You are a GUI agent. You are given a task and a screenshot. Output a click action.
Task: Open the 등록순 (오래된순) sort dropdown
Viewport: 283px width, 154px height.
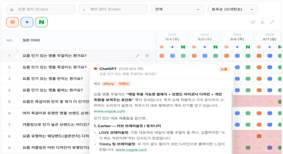pos(232,10)
